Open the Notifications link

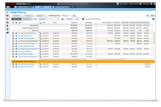tap(146, 4)
